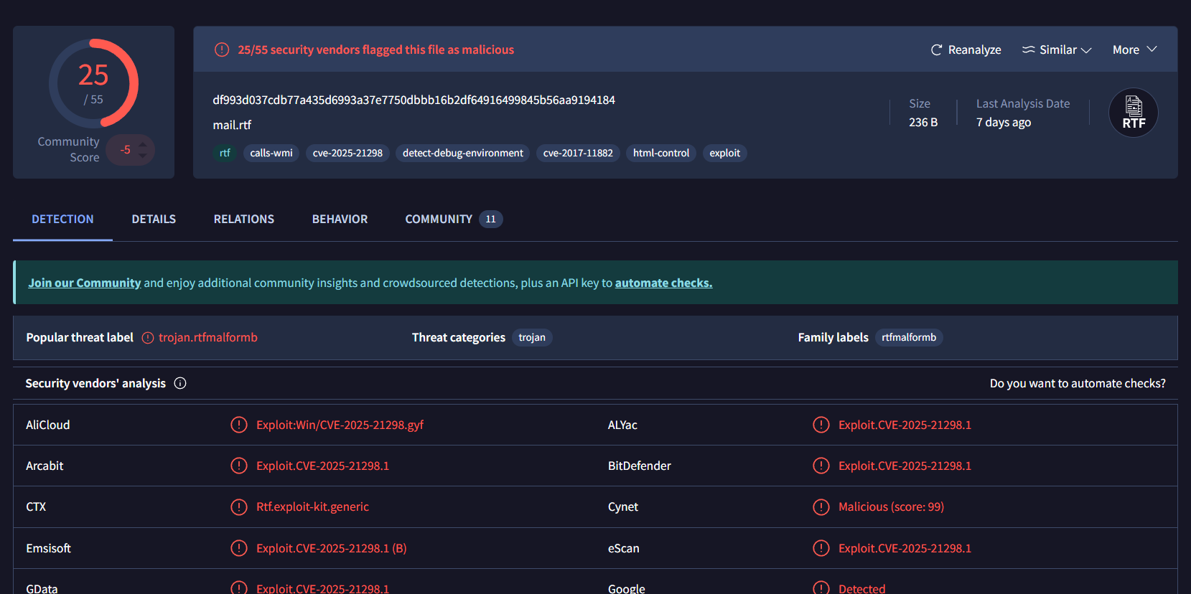The width and height of the screenshot is (1191, 594).
Task: Open the More dropdown menu
Action: point(1134,49)
